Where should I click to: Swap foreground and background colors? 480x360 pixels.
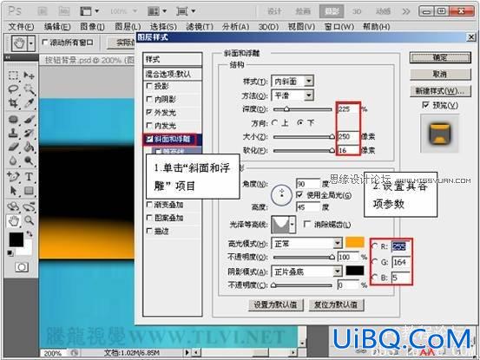[30, 234]
